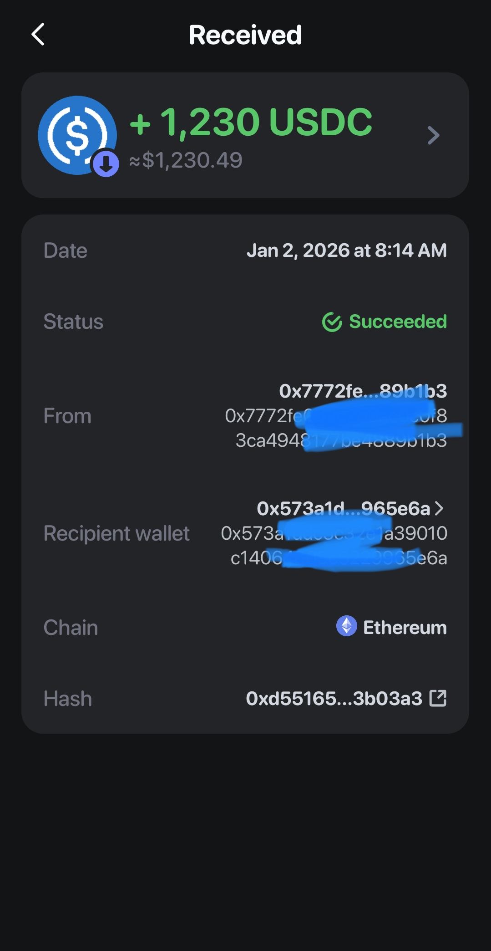Expand USDC asset details chevron
Image resolution: width=491 pixels, height=951 pixels.
434,135
